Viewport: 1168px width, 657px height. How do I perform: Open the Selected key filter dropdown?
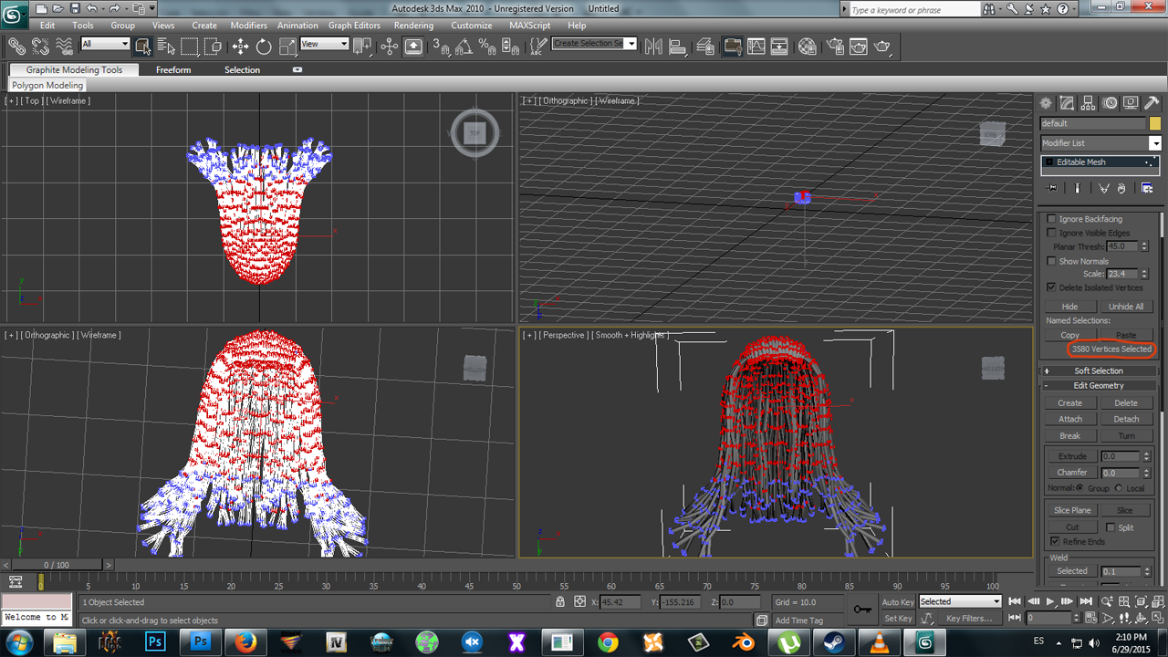pos(960,601)
